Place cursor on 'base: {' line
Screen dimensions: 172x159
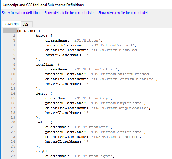point(44,36)
